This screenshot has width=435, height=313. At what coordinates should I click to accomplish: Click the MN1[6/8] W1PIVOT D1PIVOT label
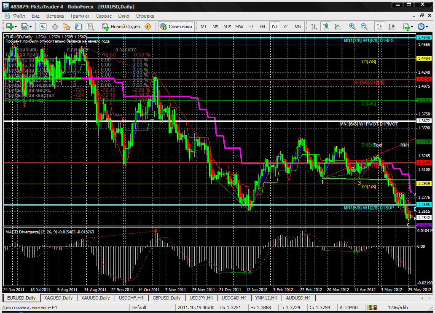pyautogui.click(x=369, y=124)
